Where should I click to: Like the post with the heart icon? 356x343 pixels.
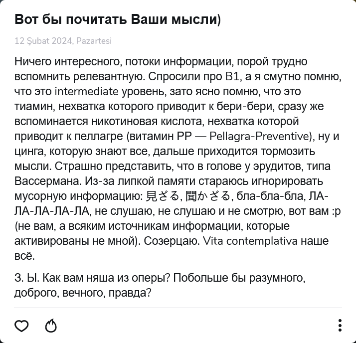click(x=21, y=326)
